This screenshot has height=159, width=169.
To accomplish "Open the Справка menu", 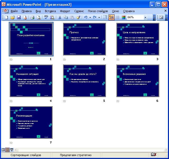I will point(129,11).
